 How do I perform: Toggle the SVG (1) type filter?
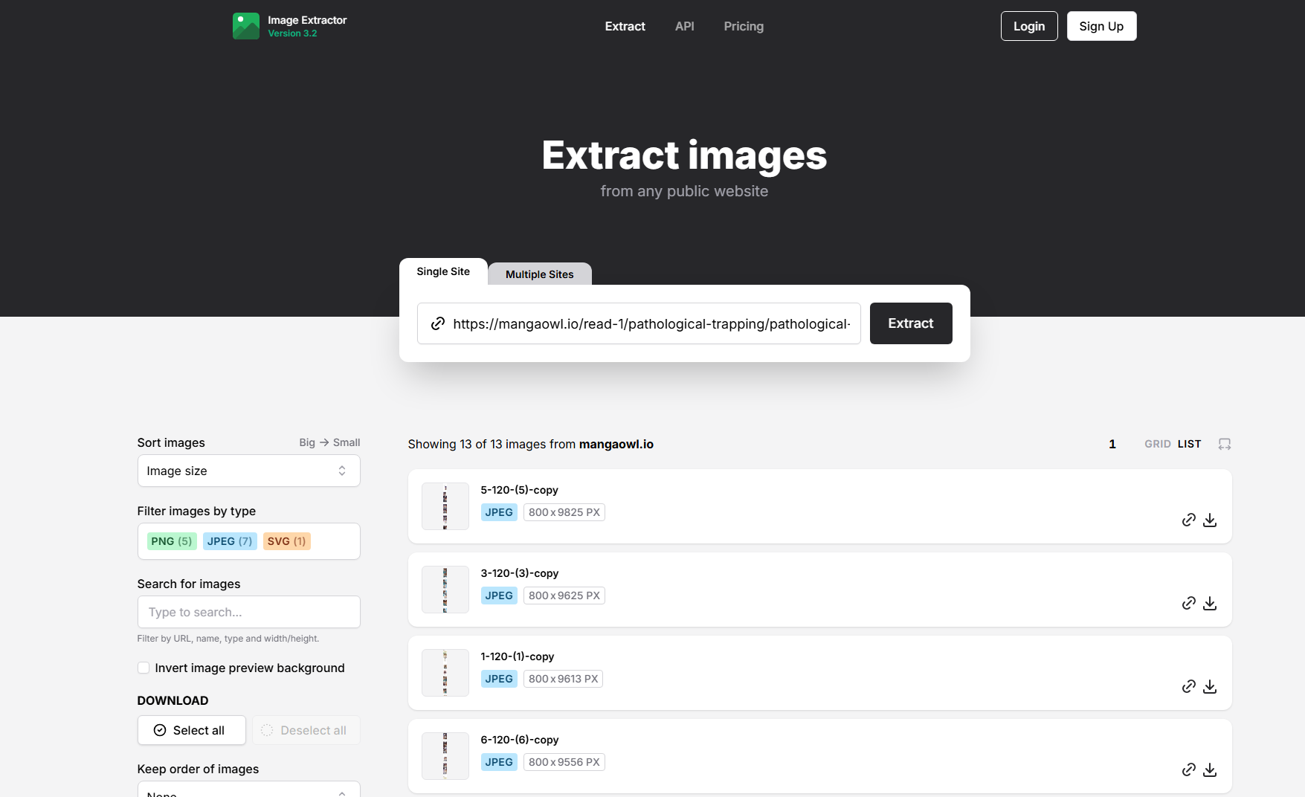click(x=286, y=541)
